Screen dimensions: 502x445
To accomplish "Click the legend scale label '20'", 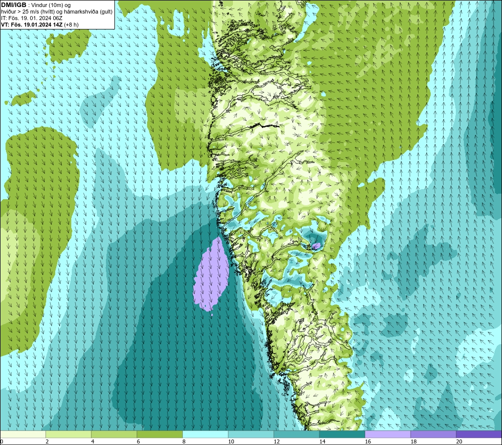I will coord(459,442).
